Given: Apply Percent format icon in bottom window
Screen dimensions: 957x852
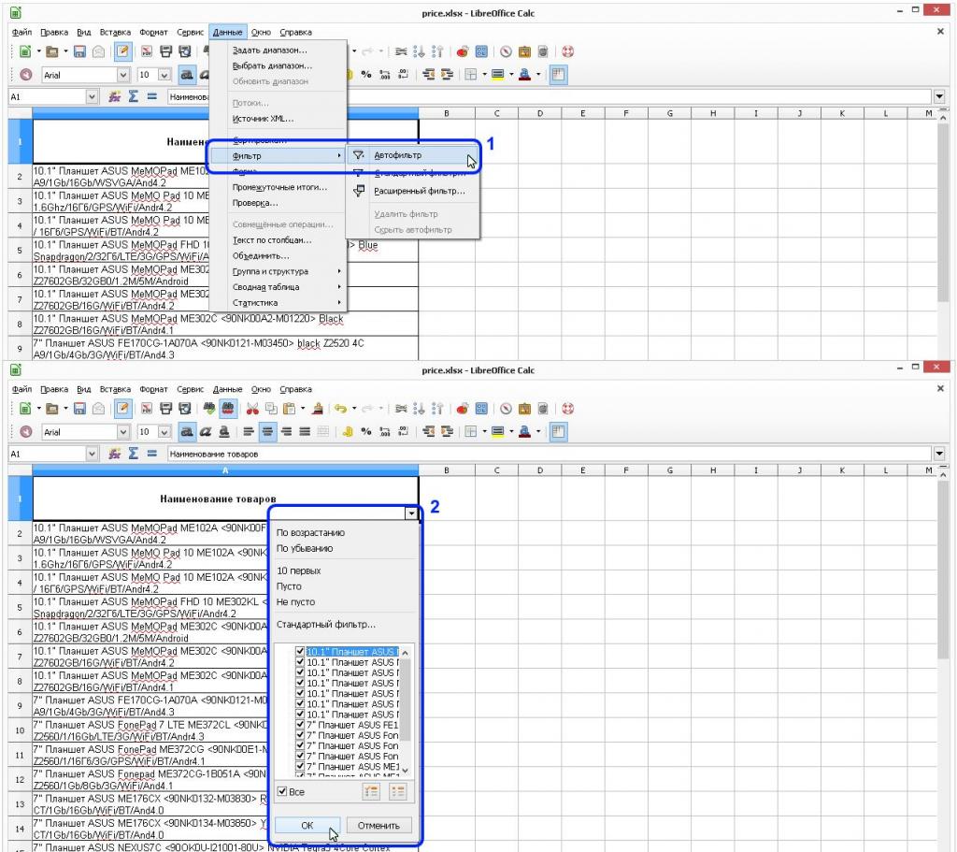Looking at the screenshot, I should click(x=366, y=432).
